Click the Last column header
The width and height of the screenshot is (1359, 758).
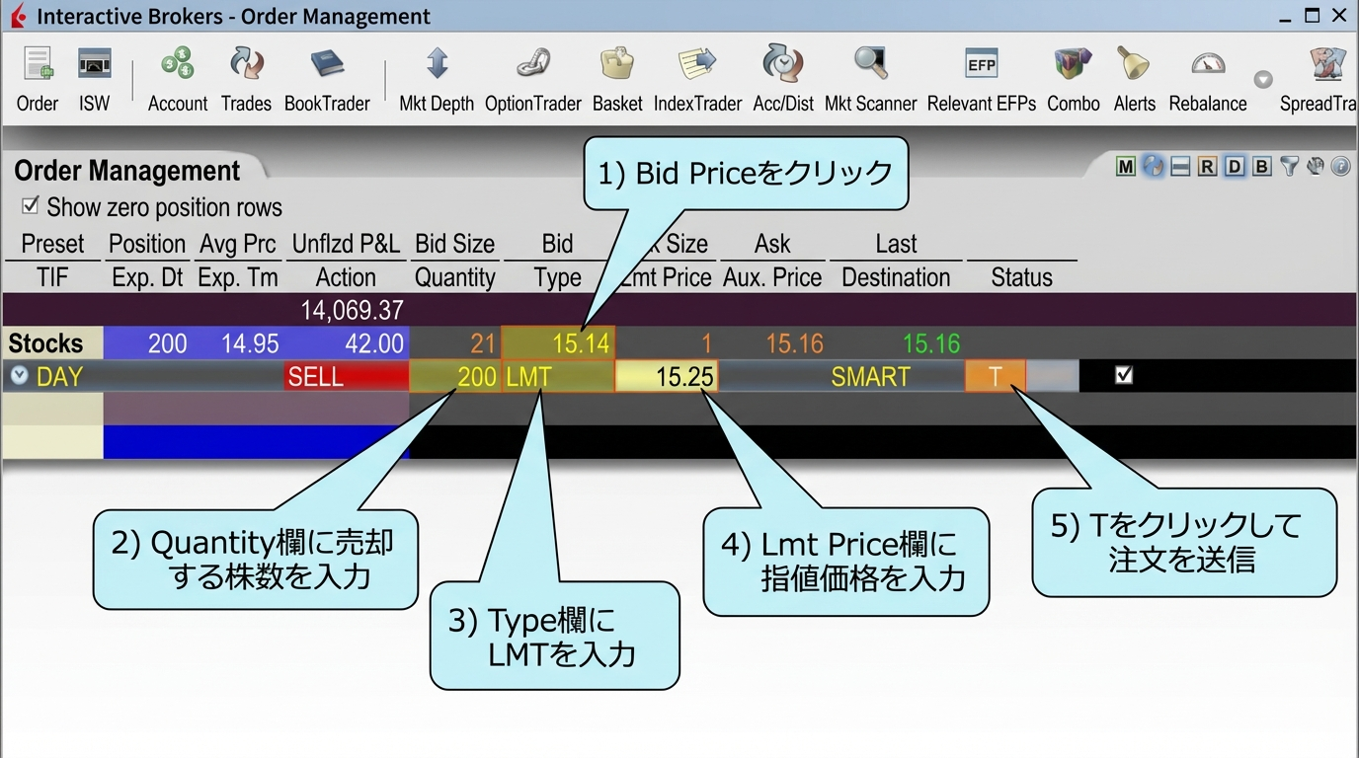click(x=896, y=244)
